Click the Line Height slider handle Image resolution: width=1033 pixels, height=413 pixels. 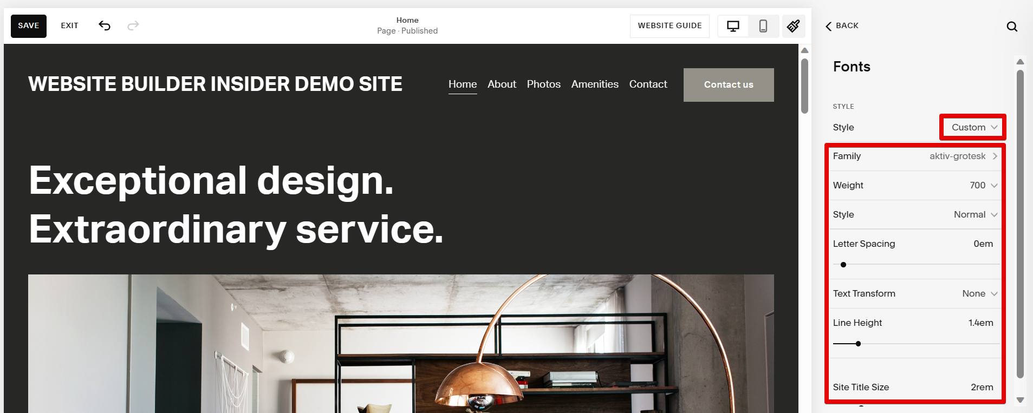[858, 344]
